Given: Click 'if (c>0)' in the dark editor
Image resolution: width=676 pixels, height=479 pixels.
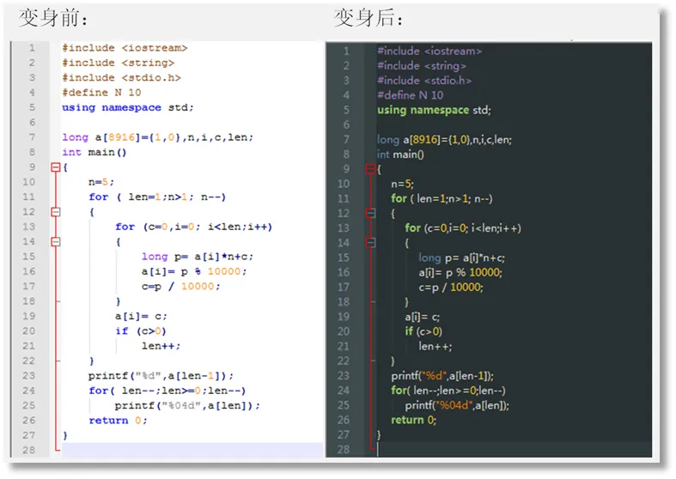Looking at the screenshot, I should tap(423, 331).
